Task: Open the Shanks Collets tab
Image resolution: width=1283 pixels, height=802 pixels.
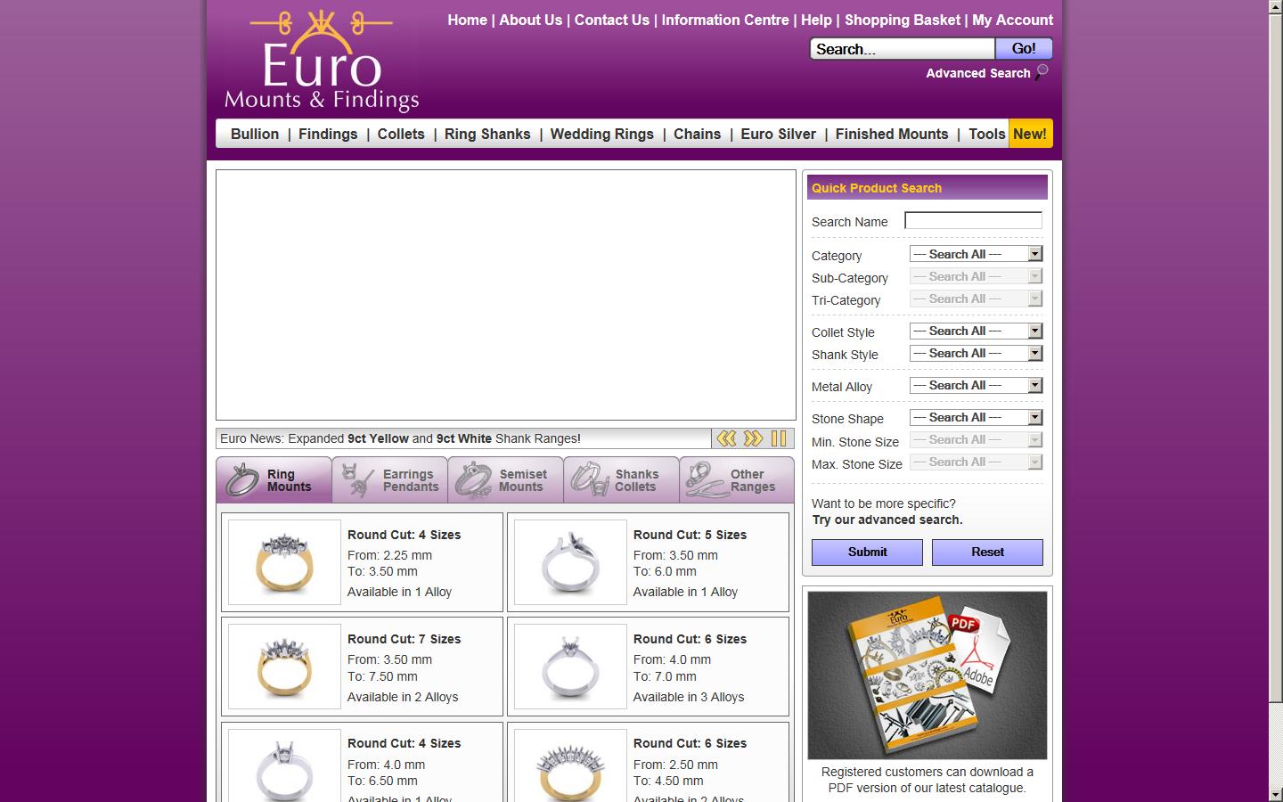Action: 622,480
